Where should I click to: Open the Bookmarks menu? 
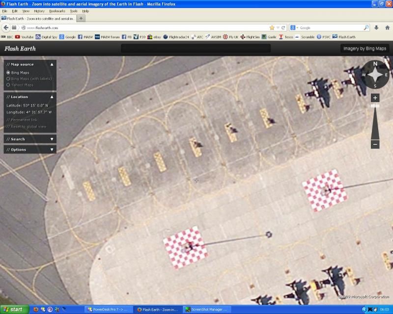click(57, 11)
